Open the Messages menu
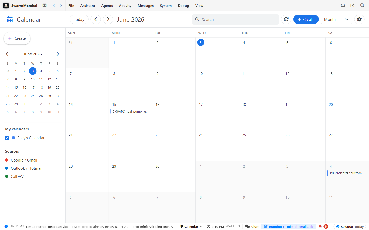369x230 pixels. point(146,6)
